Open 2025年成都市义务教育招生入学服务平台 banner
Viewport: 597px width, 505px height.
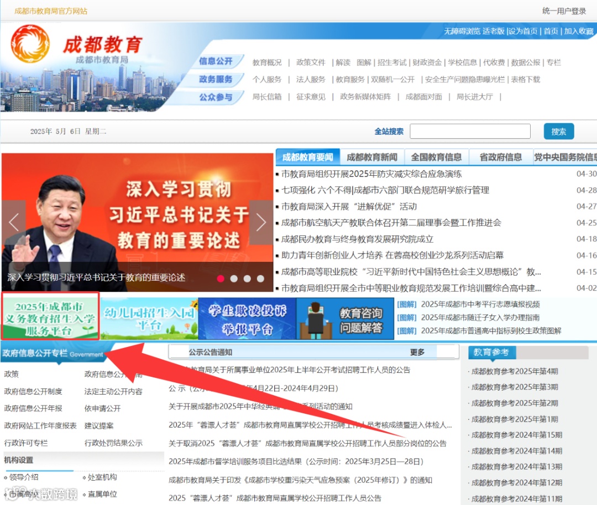pyautogui.click(x=50, y=316)
